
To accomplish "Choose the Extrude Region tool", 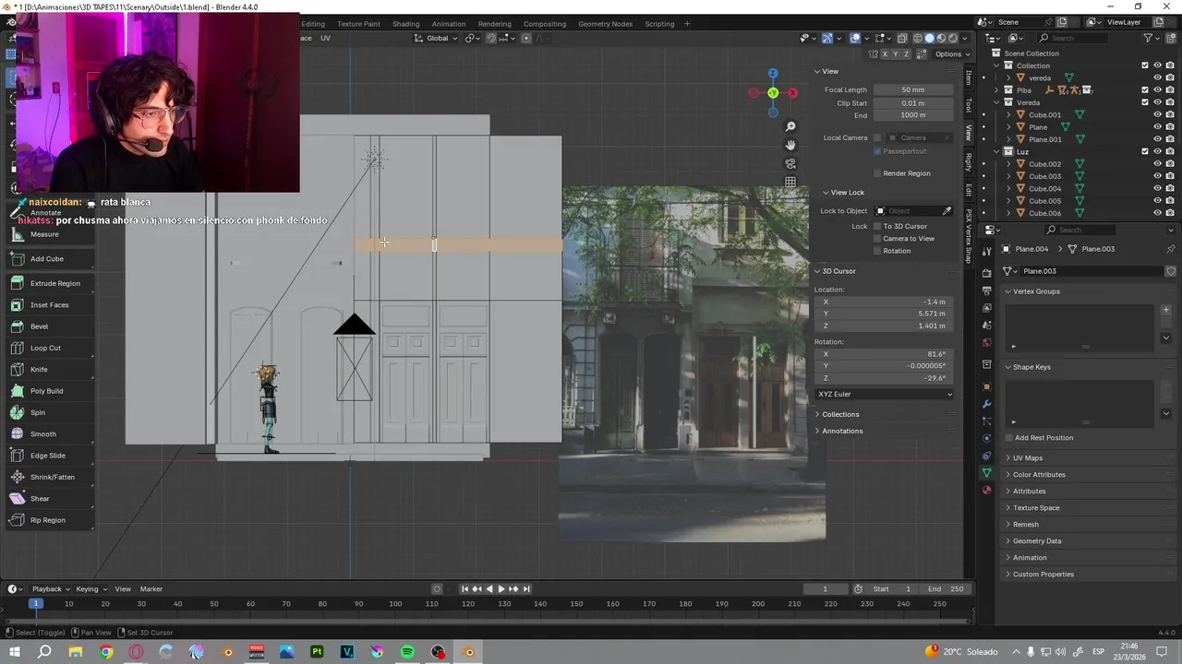I will [54, 283].
